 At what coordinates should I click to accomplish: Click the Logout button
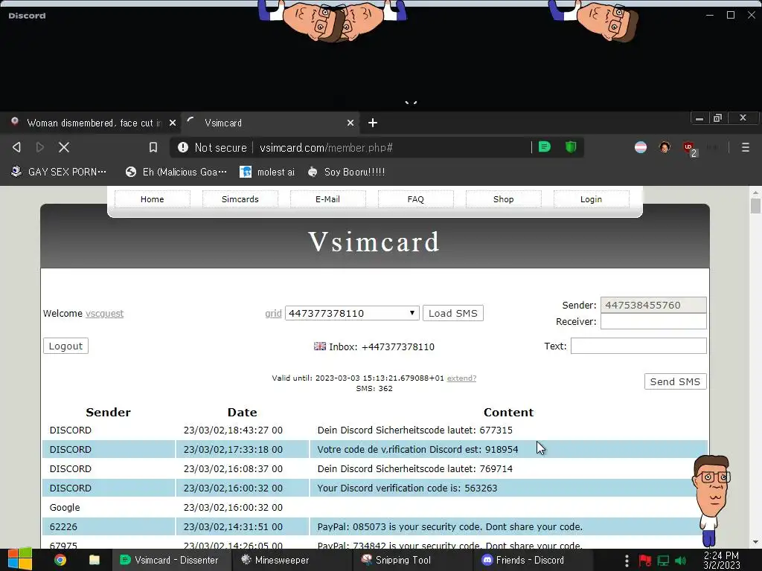click(x=65, y=346)
